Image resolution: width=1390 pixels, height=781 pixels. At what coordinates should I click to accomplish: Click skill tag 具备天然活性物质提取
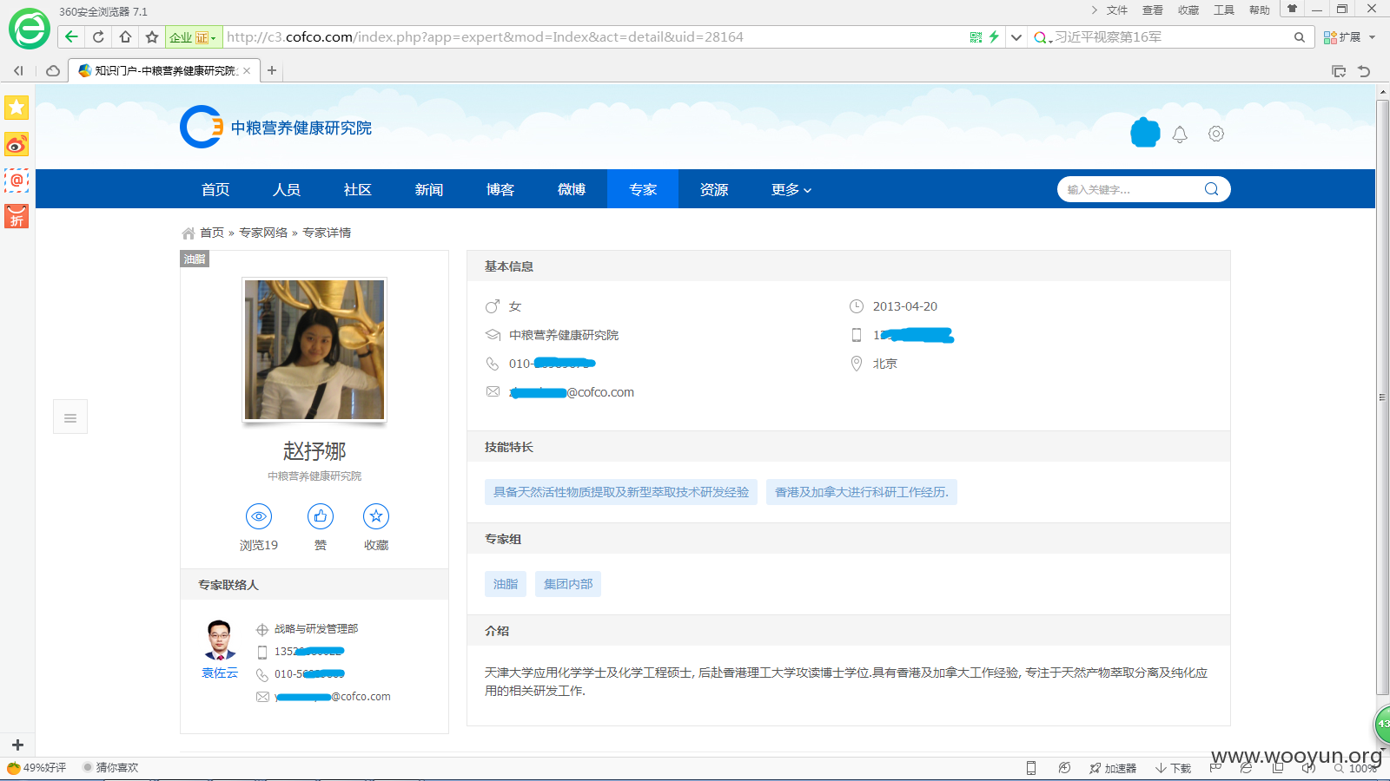(621, 492)
